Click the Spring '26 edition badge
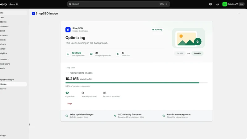Viewport: 247px width, 139px height. click(x=14, y=4)
